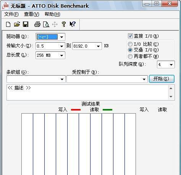Viewport: 181px width, 175px height.
Task: Click the description box scroll down arrow
Action: tap(171, 97)
